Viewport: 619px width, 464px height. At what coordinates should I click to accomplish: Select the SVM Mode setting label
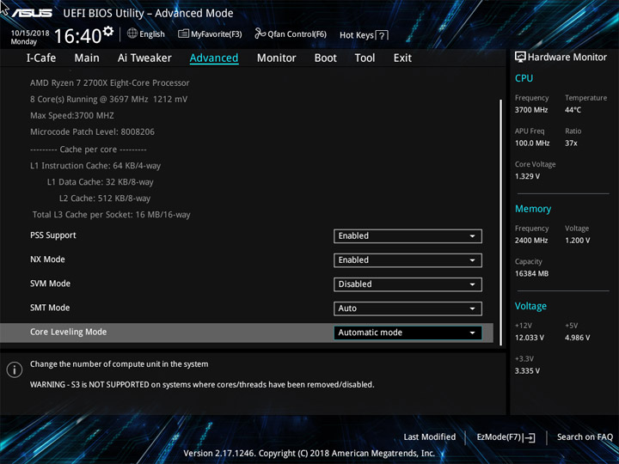[50, 284]
